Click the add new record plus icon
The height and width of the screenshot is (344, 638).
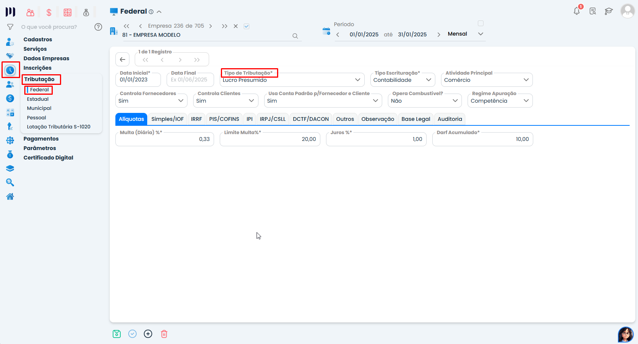click(148, 334)
